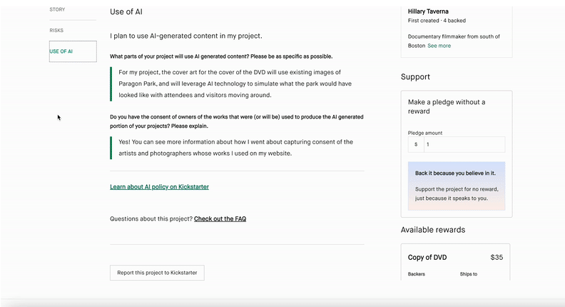Screen dimensions: 565x307
Task: Click the dollar sign currency prefix
Action: pos(416,144)
